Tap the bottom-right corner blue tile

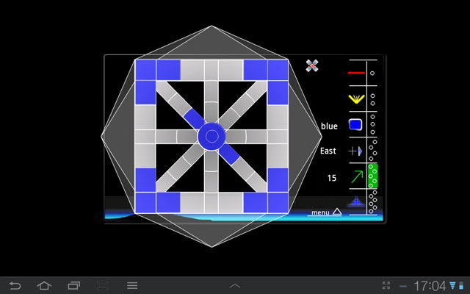pyautogui.click(x=278, y=203)
